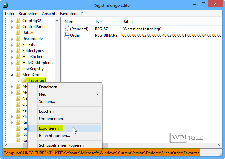The image size is (225, 159).
Task: Collapse the MenuOrder key
Action: 12,75
